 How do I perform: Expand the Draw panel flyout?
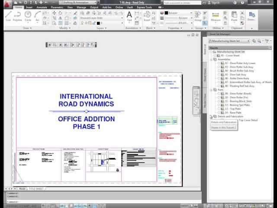pyautogui.click(x=27, y=28)
